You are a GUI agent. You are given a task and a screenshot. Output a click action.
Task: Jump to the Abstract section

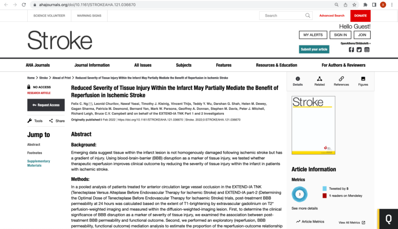pos(34,145)
